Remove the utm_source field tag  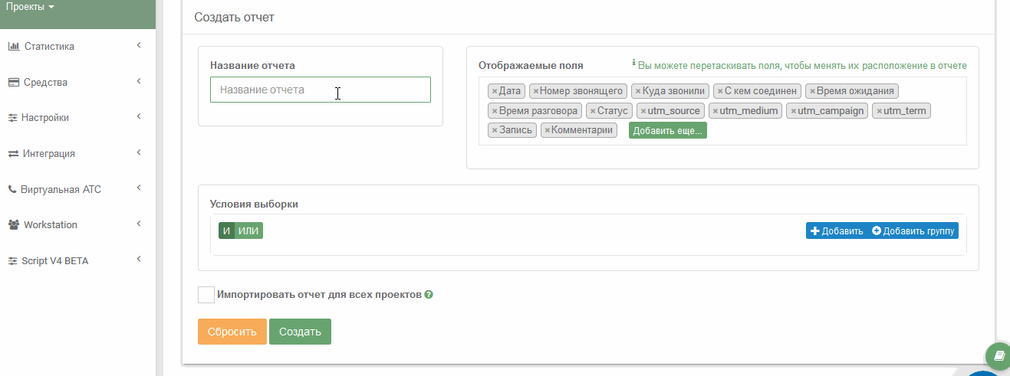click(x=643, y=111)
